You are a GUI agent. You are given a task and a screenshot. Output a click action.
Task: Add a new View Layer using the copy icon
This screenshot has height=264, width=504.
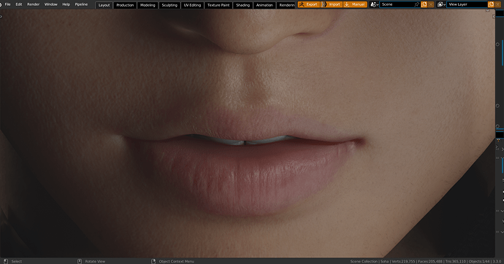[x=491, y=4]
